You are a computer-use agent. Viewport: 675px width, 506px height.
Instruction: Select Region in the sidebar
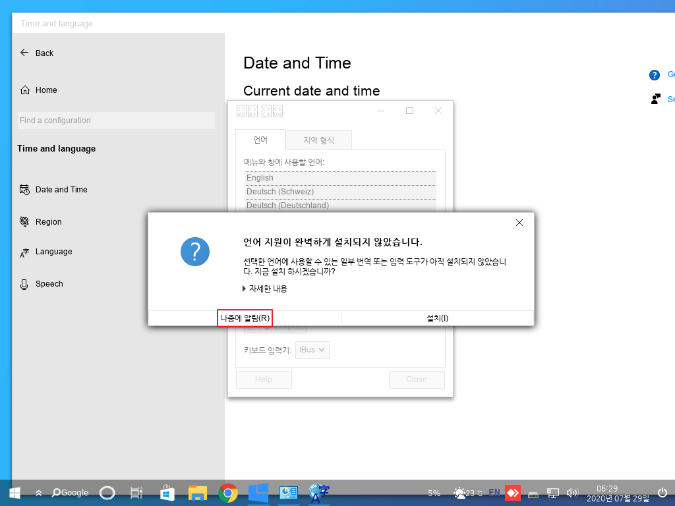coord(41,222)
